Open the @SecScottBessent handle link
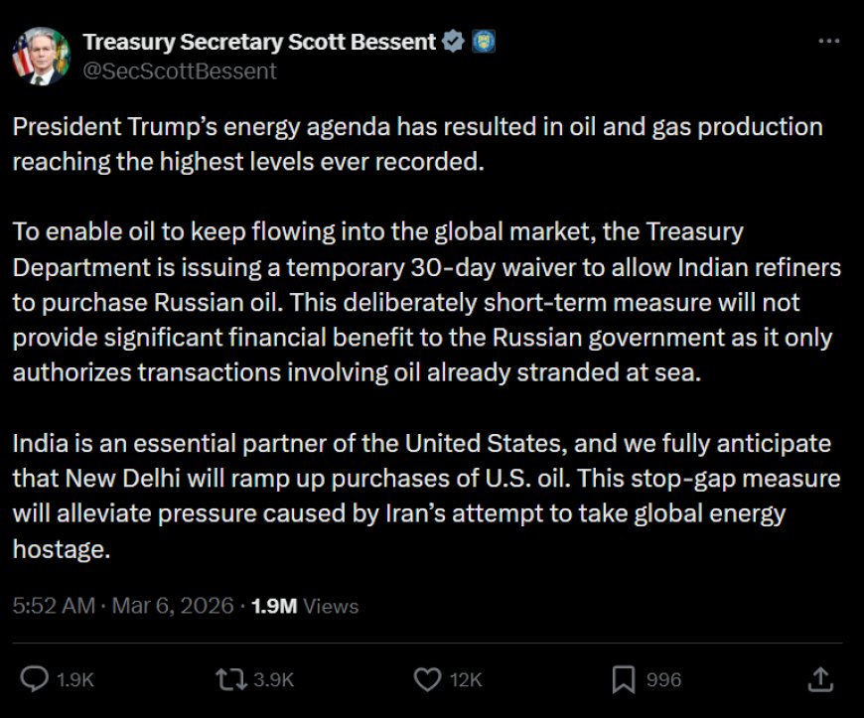Screen dimensions: 864x718 [180, 71]
